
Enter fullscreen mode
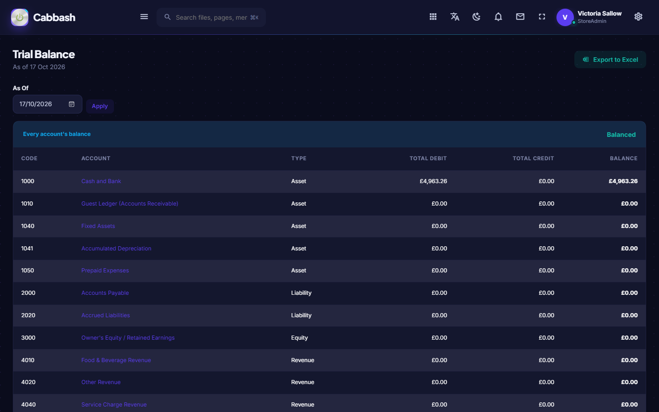542,17
